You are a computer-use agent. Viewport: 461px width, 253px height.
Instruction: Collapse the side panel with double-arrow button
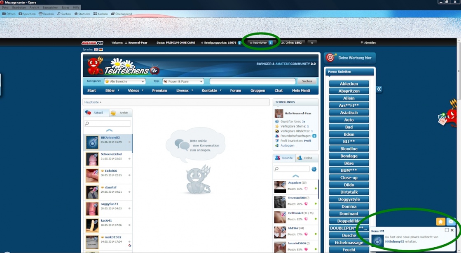click(x=379, y=89)
